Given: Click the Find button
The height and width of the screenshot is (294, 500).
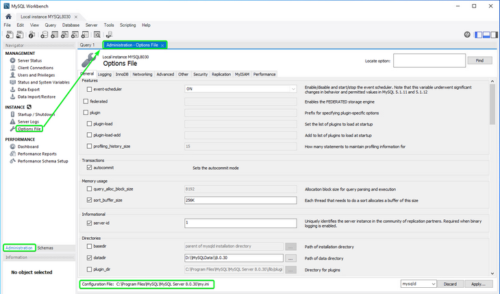Looking at the screenshot, I should coord(479,61).
